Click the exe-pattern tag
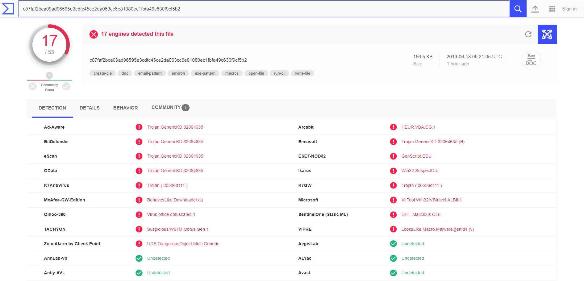 (205, 73)
